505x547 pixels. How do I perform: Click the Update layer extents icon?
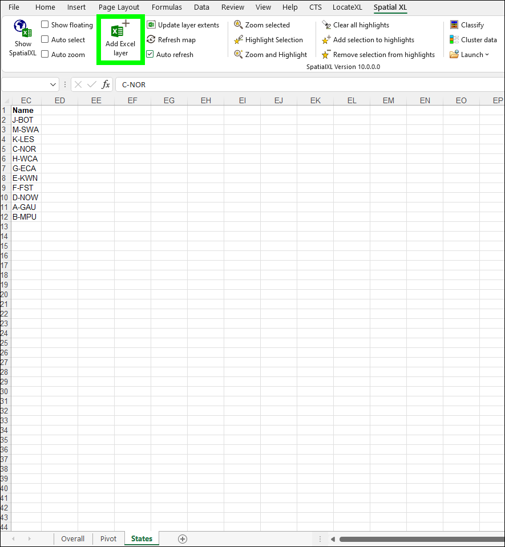click(x=151, y=25)
